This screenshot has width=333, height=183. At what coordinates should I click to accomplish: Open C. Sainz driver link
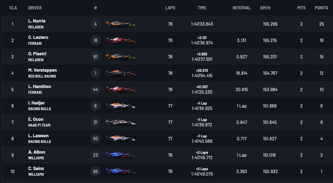pos(36,168)
